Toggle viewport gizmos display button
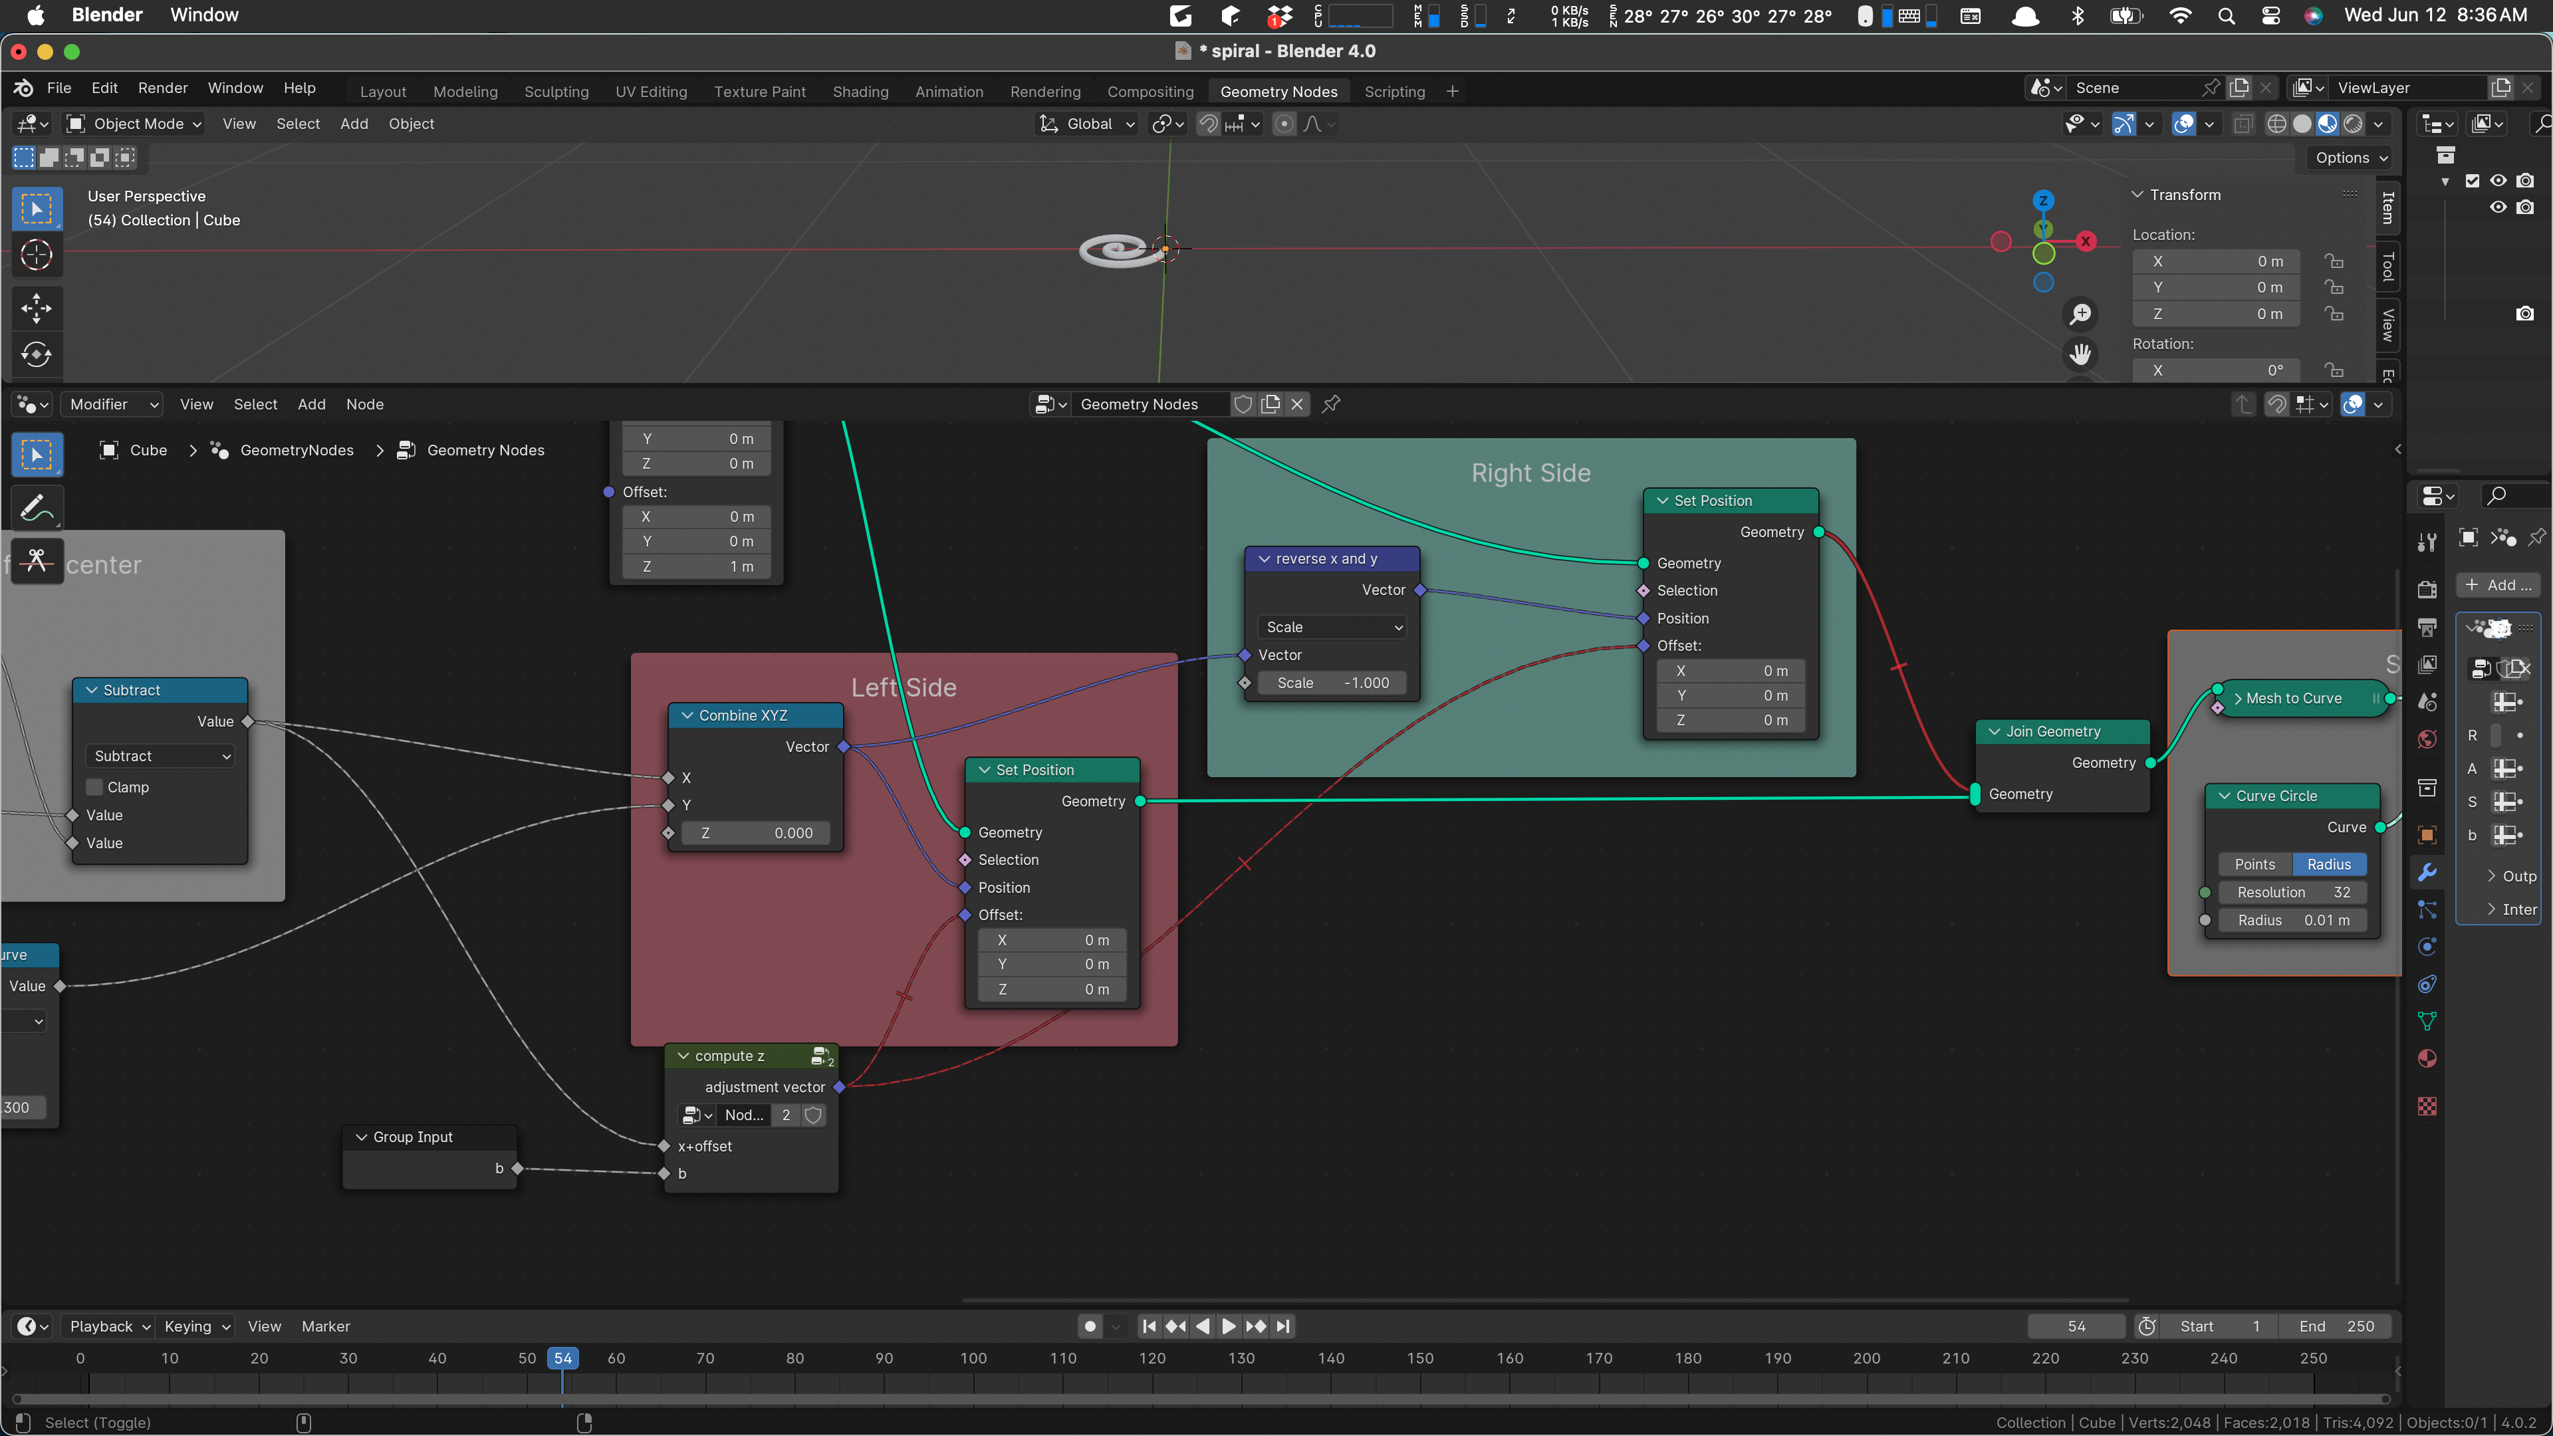This screenshot has width=2553, height=1436. click(x=2124, y=124)
